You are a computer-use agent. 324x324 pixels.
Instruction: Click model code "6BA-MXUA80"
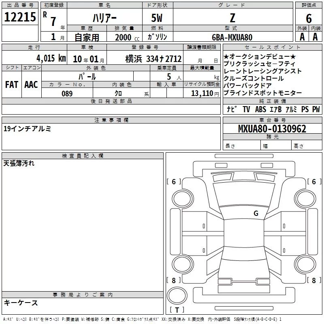pyautogui.click(x=232, y=37)
